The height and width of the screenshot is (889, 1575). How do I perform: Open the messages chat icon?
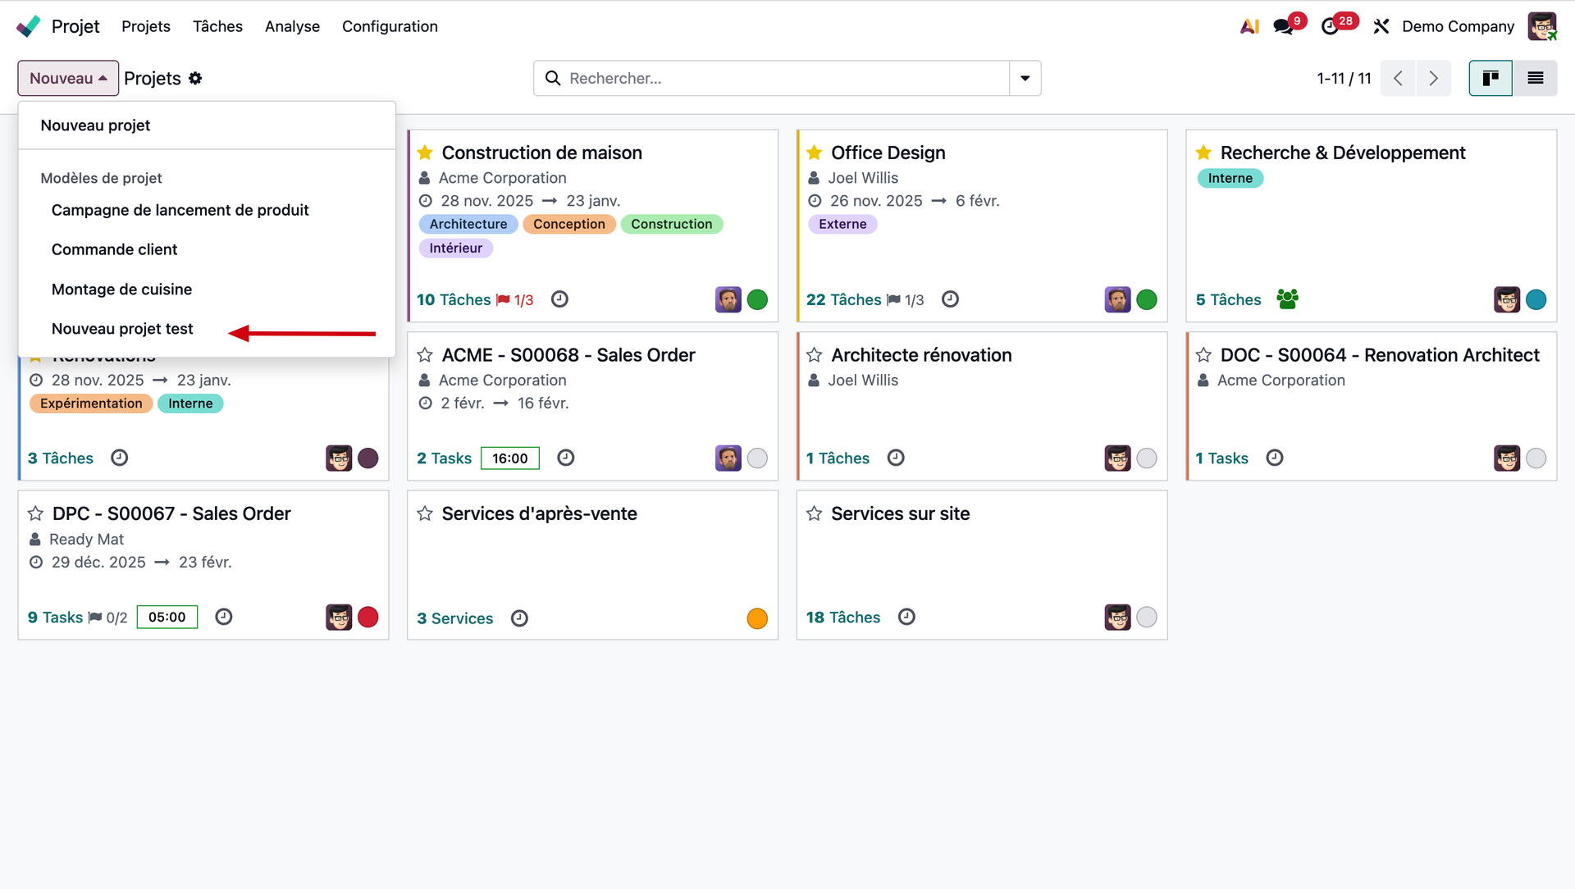pos(1283,26)
